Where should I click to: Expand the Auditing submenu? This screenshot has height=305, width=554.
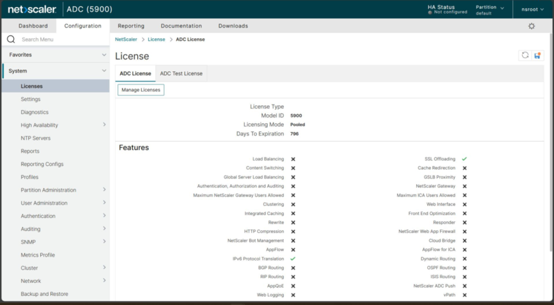(105, 228)
